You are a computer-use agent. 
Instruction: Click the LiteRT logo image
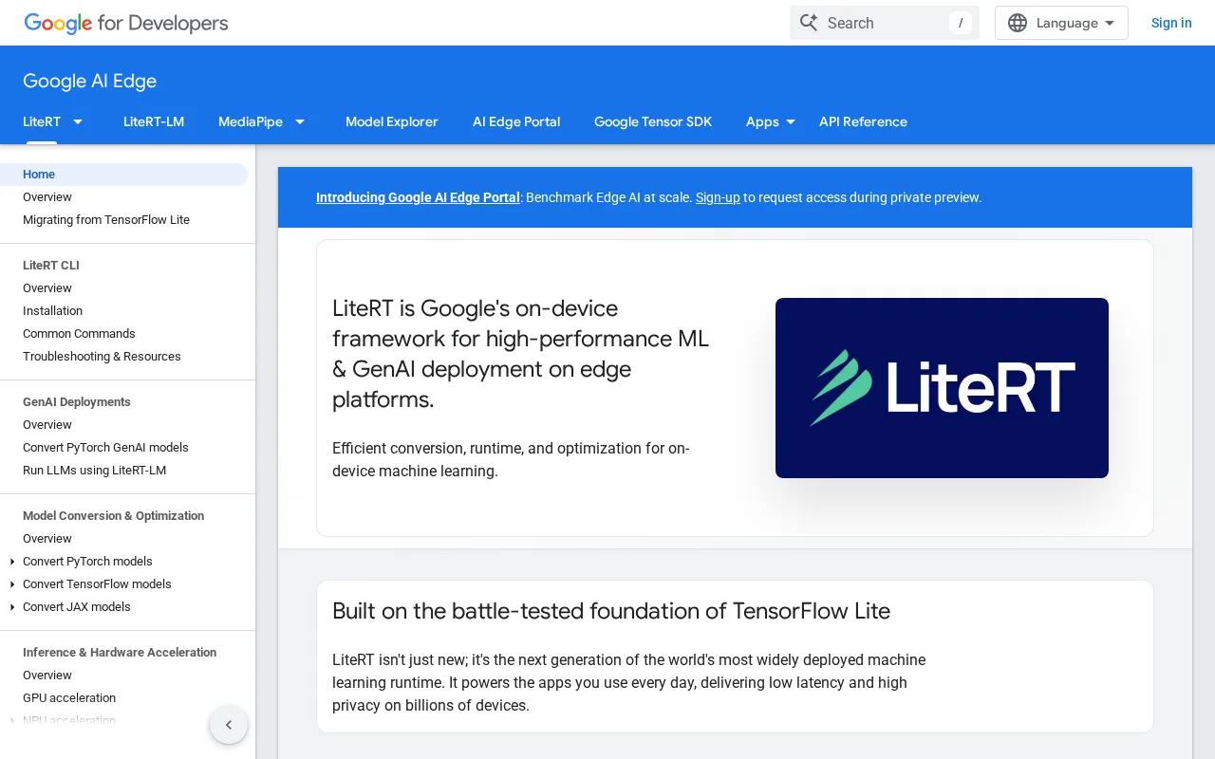[942, 388]
